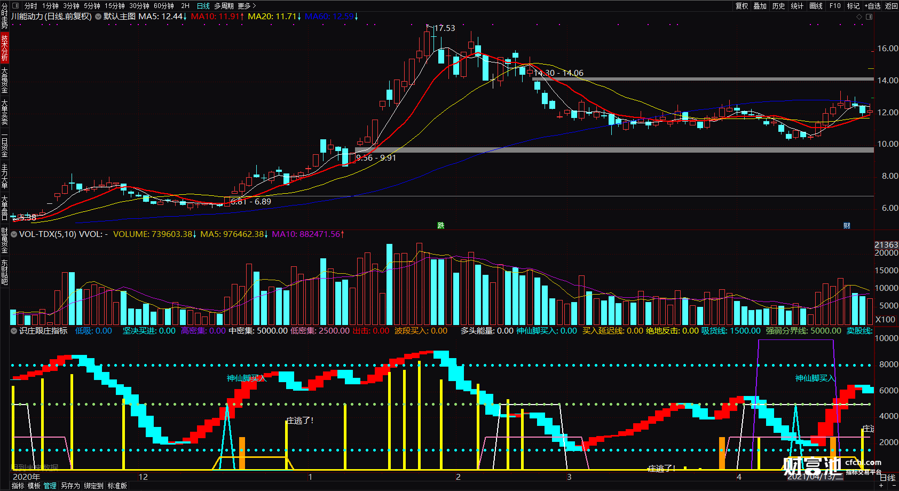This screenshot has width=899, height=491.
Task: Open F10 company info
Action: (835, 6)
